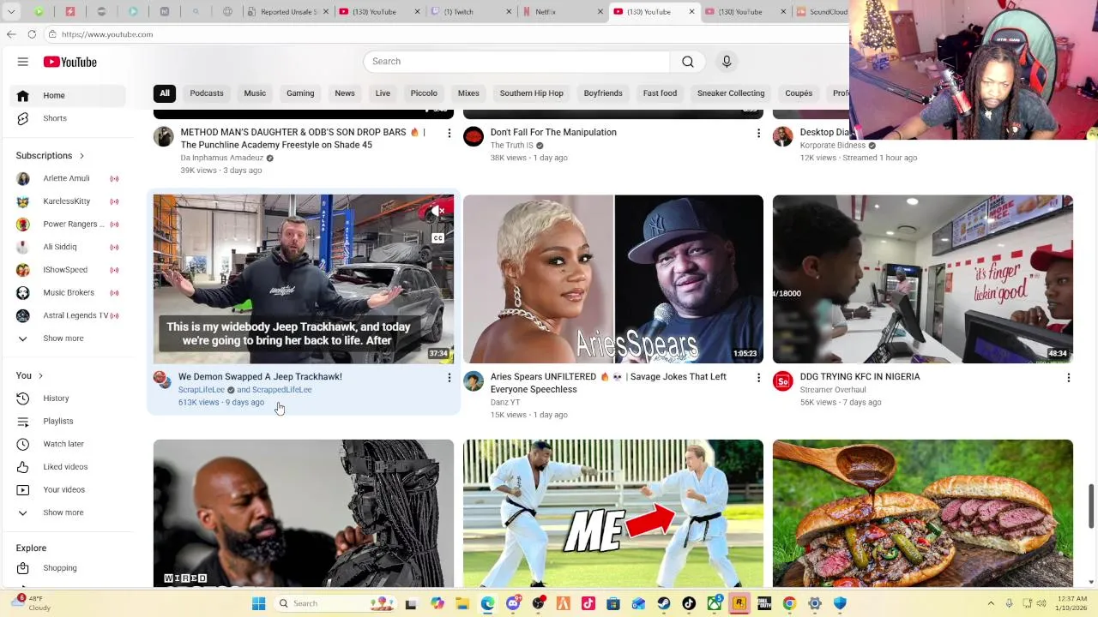
Task: Open DDG KFC Nigeria video thumbnail
Action: (x=923, y=279)
